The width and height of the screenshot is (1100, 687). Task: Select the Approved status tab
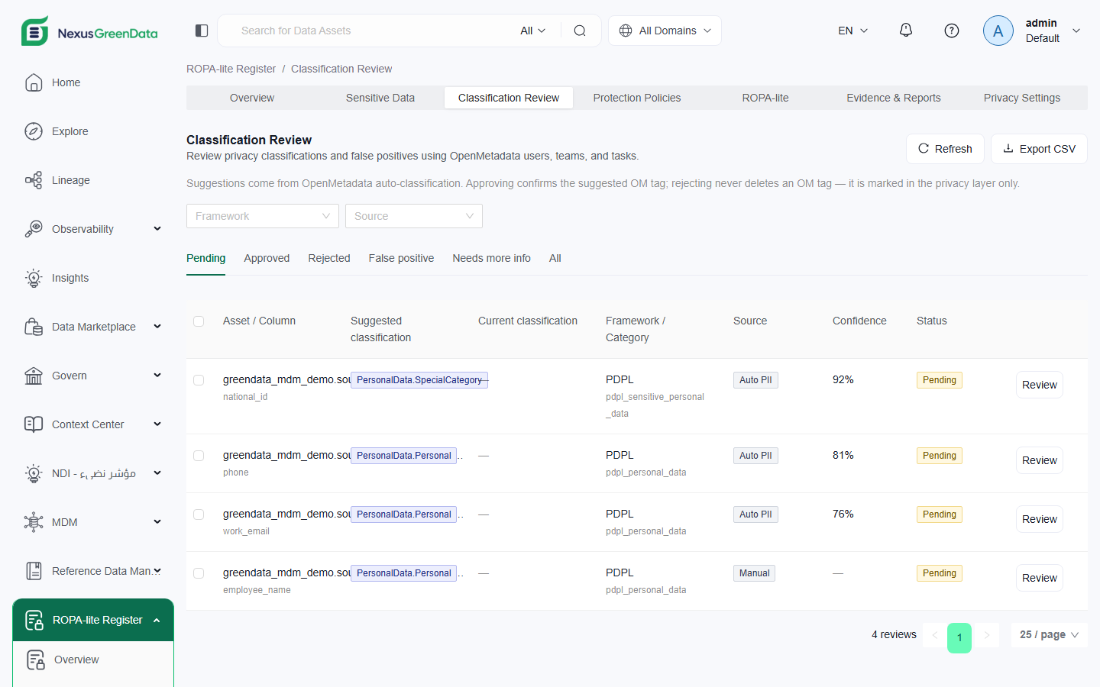click(x=267, y=258)
